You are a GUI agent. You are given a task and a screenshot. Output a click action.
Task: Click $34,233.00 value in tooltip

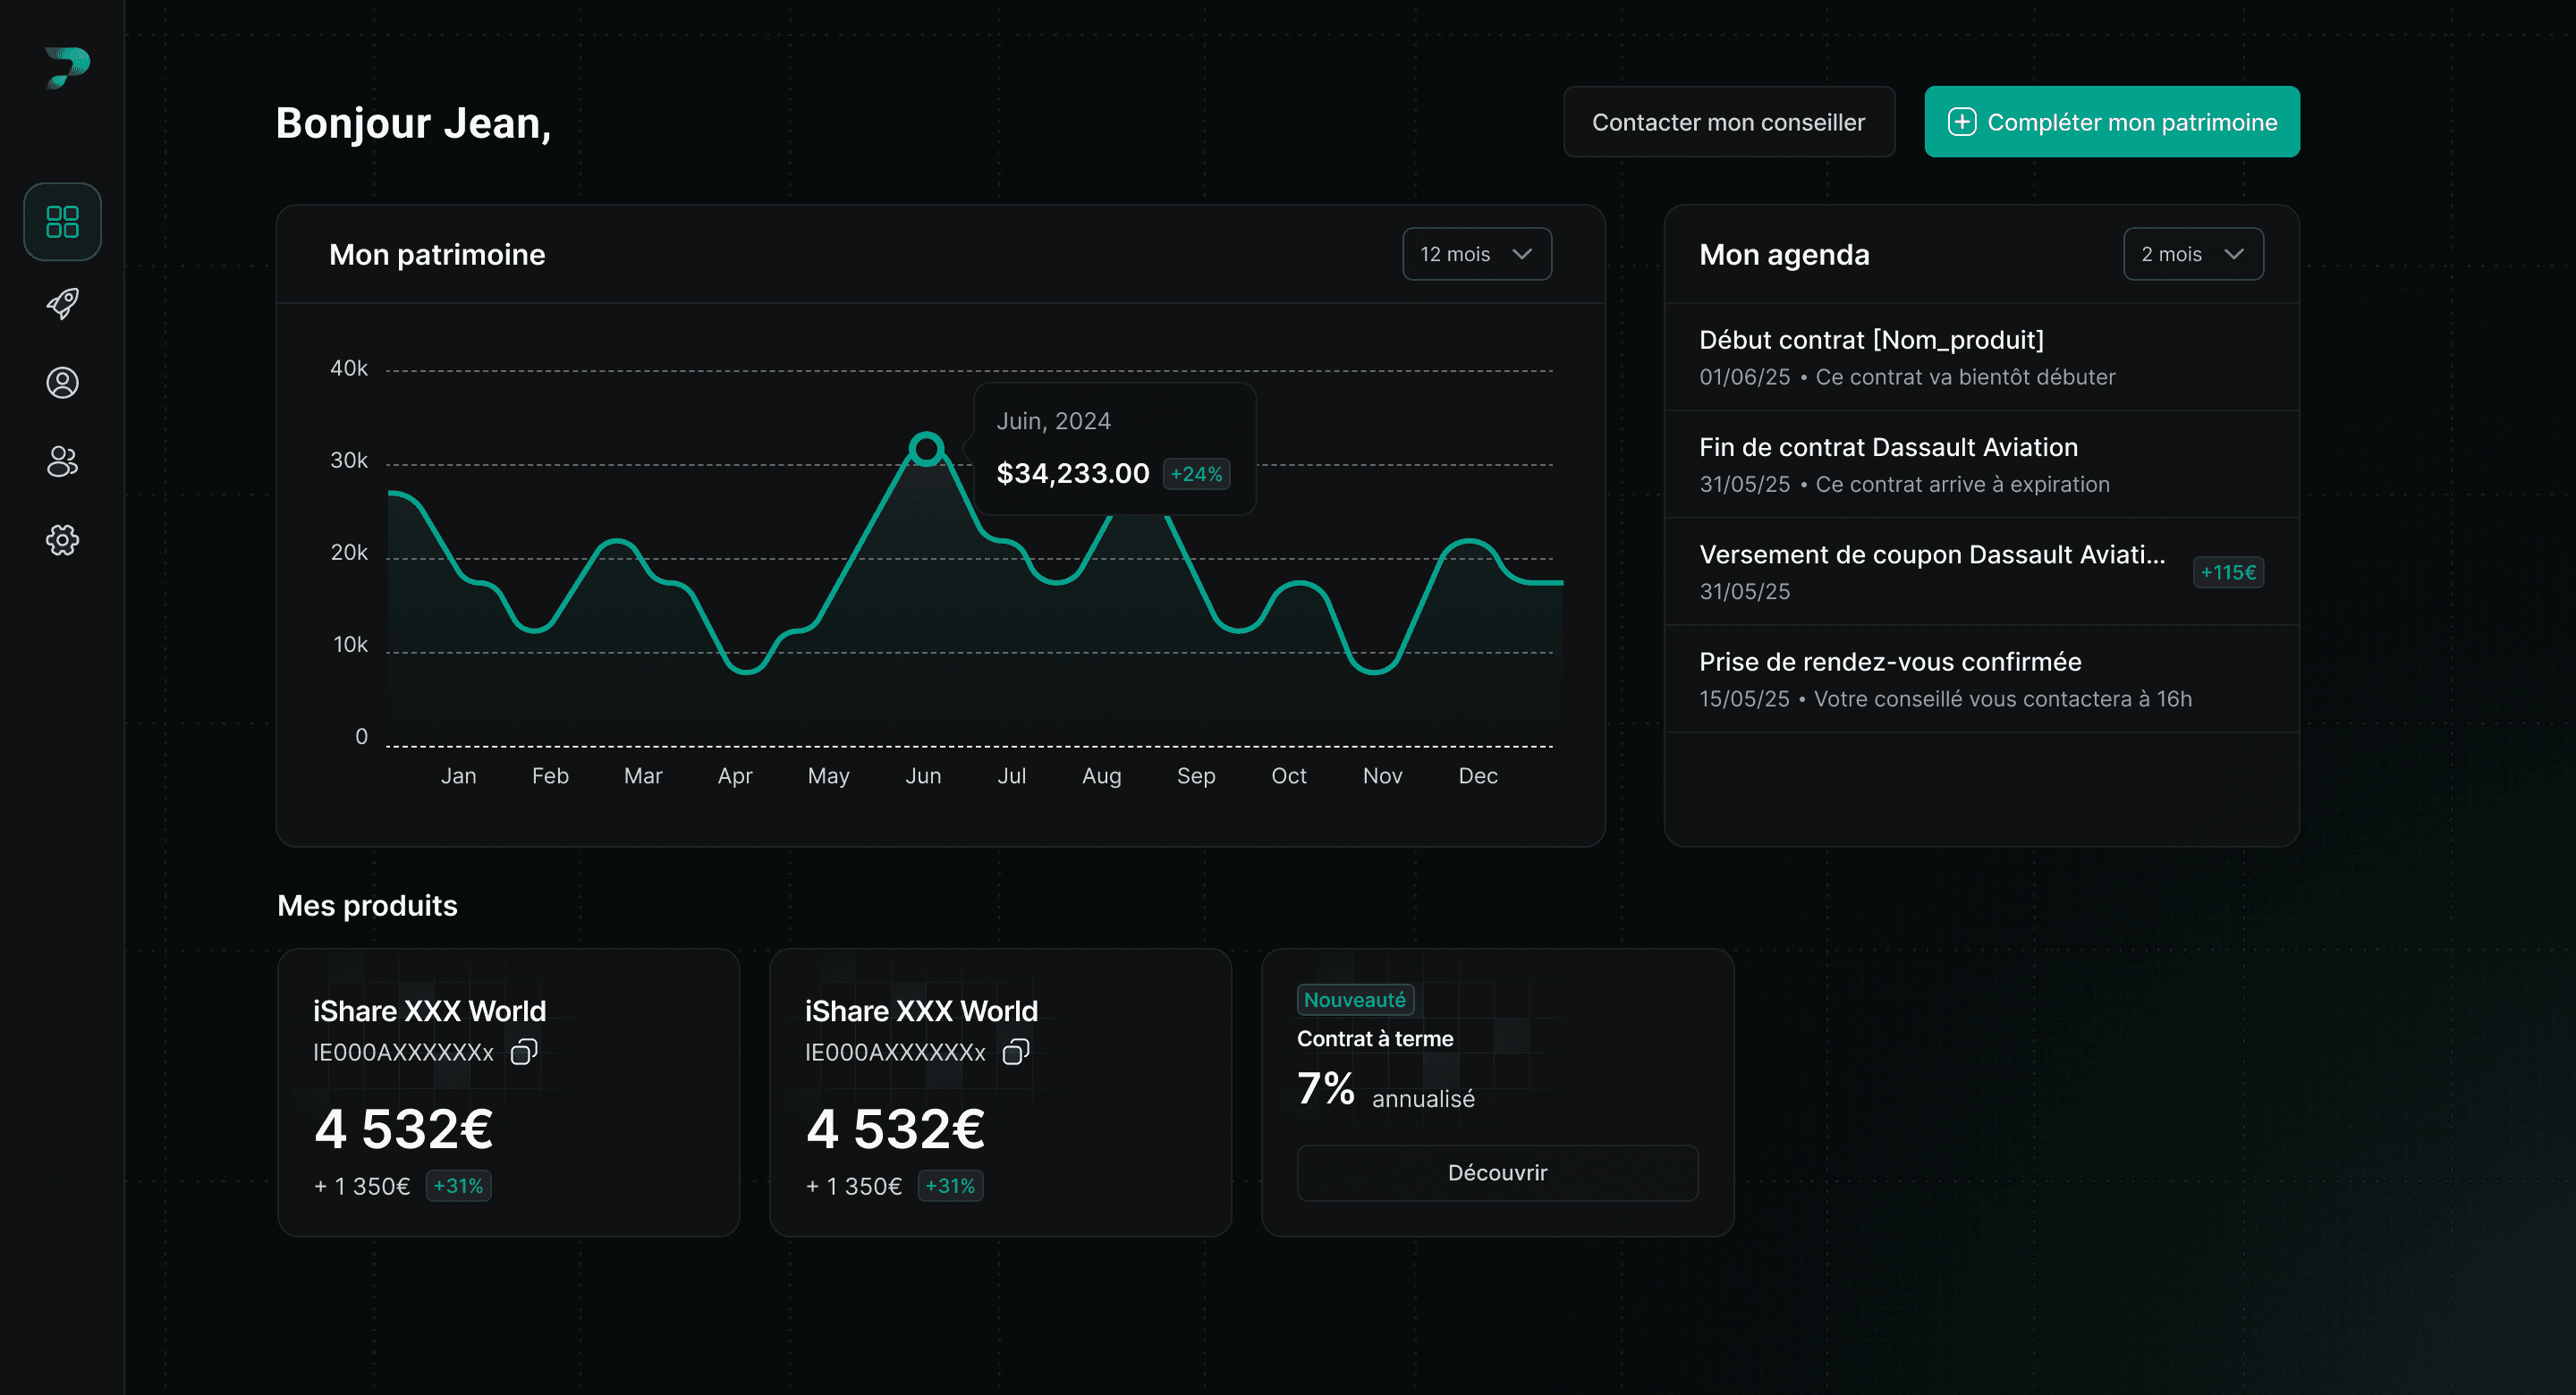coord(1073,473)
